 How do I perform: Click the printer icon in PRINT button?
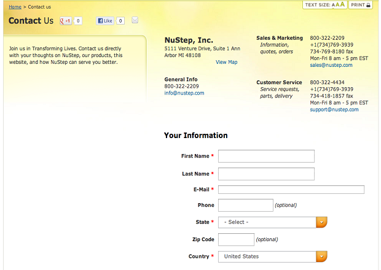(368, 5)
